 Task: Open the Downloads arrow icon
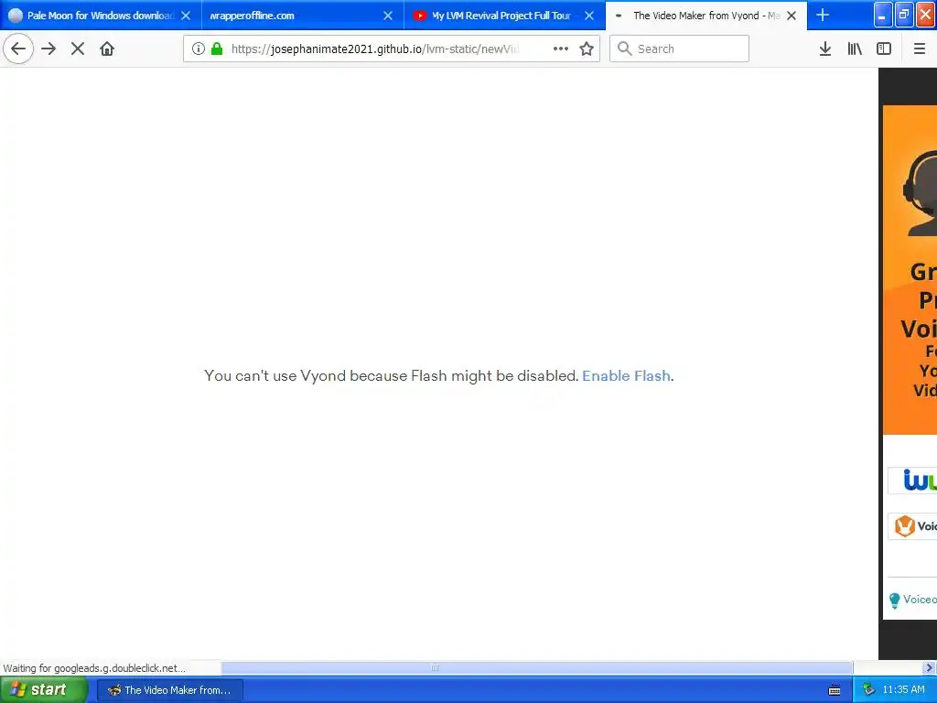pos(825,49)
